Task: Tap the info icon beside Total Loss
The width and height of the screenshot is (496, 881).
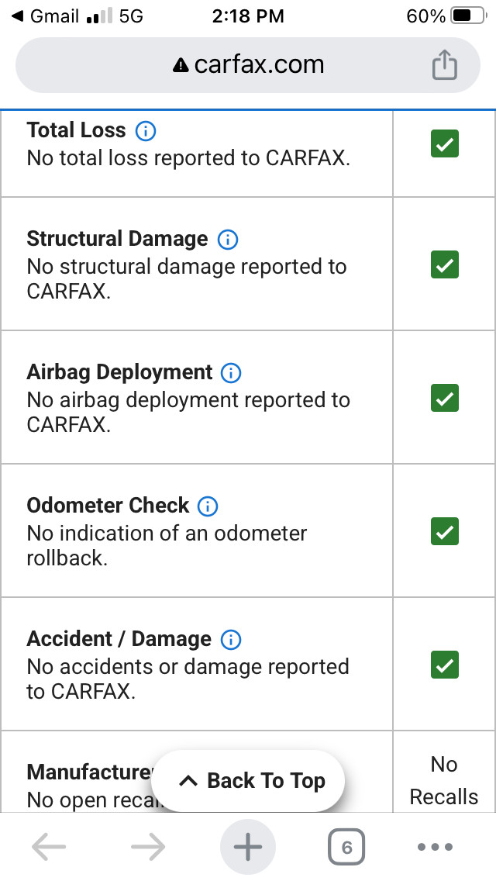Action: [146, 131]
